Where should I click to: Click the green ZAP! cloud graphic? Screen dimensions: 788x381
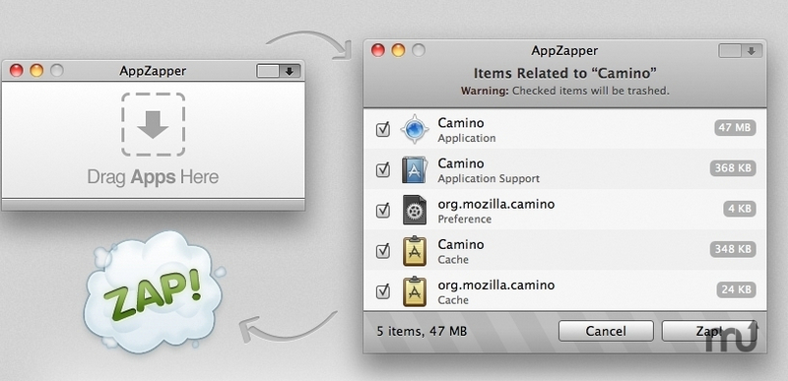[x=152, y=291]
